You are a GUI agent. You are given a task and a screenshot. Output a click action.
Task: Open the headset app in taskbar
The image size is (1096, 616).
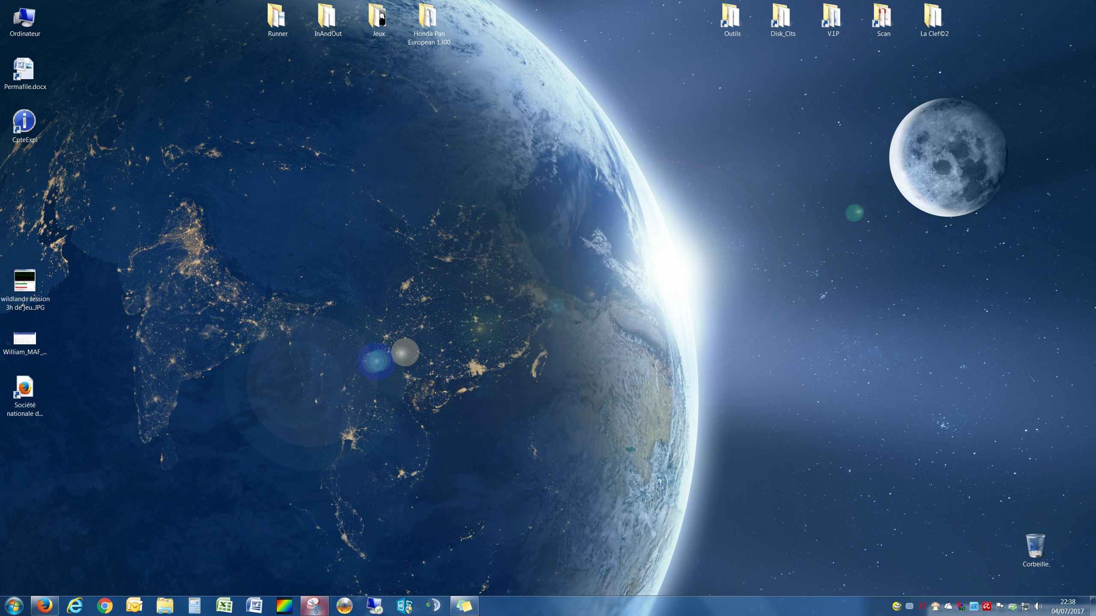[x=435, y=606]
